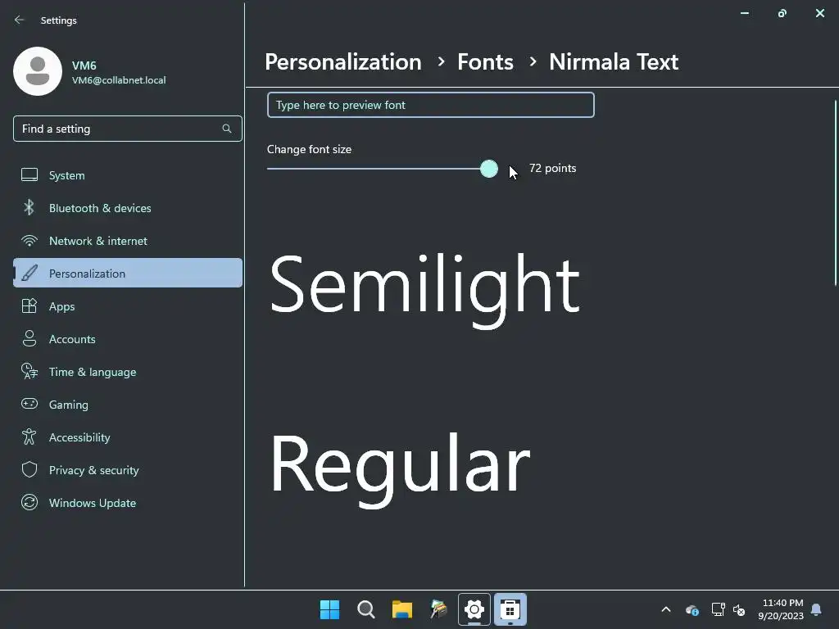Image resolution: width=839 pixels, height=629 pixels.
Task: Click the Type here to preview font field
Action: pos(431,105)
